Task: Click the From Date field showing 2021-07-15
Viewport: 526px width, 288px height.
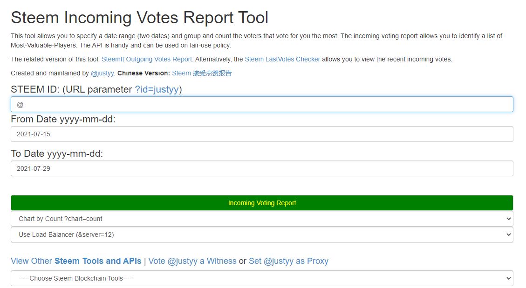Action: click(x=262, y=134)
